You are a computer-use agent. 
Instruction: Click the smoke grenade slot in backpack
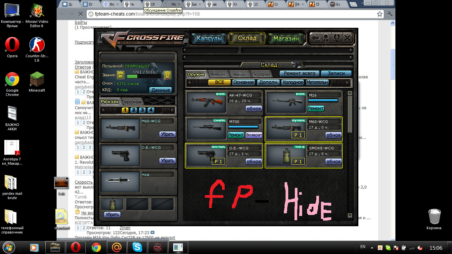pos(112,204)
